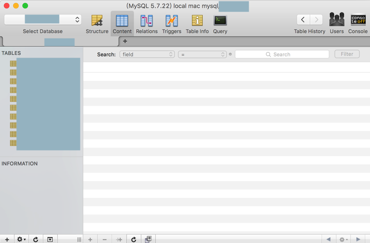Go forward in Table History

pos(316,20)
